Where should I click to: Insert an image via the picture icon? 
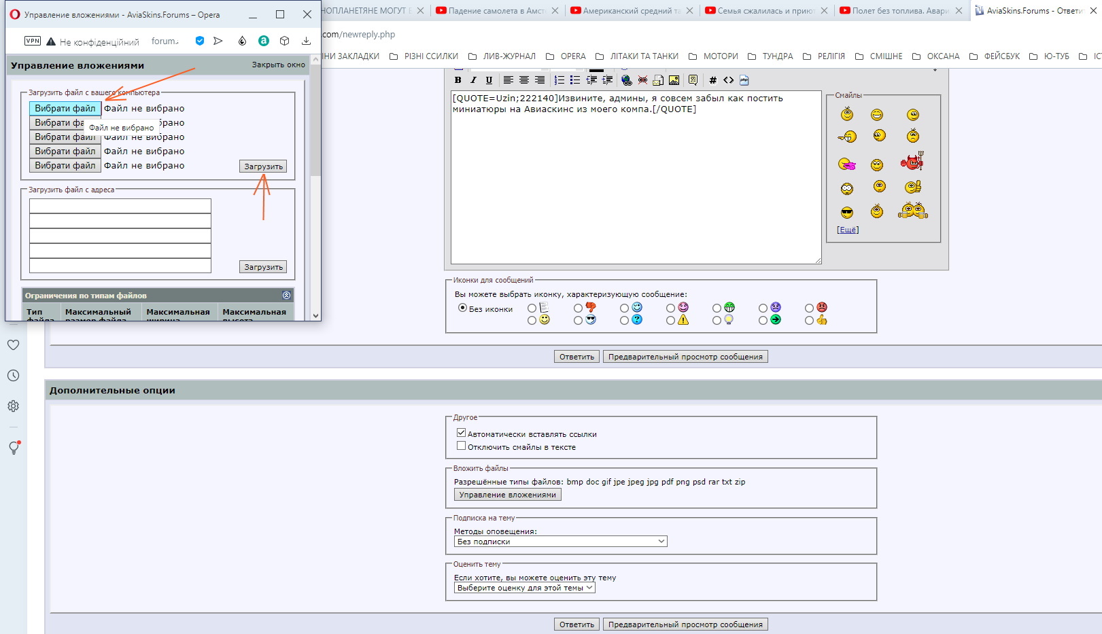click(x=674, y=80)
